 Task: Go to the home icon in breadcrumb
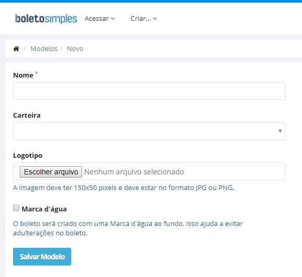click(x=16, y=48)
